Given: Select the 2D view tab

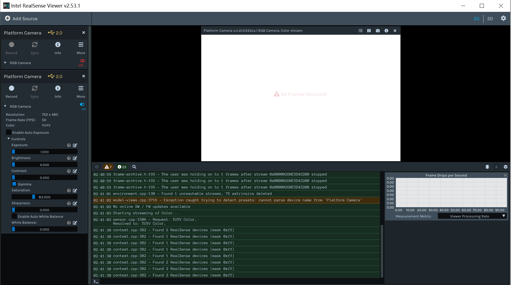Looking at the screenshot, I should (x=476, y=19).
